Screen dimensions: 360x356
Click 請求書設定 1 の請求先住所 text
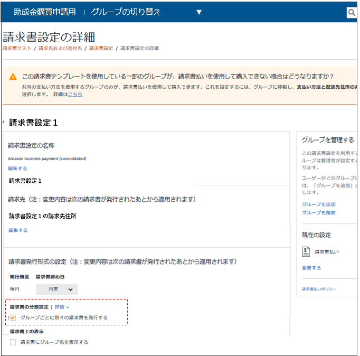pos(43,216)
